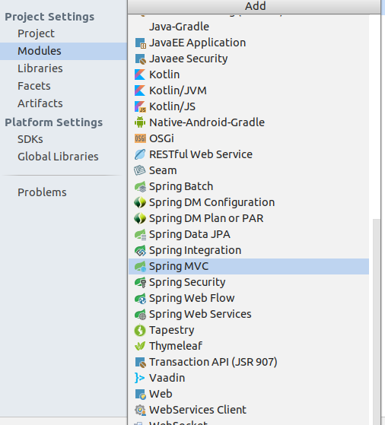Click the Spring Web Services icon

pyautogui.click(x=140, y=315)
